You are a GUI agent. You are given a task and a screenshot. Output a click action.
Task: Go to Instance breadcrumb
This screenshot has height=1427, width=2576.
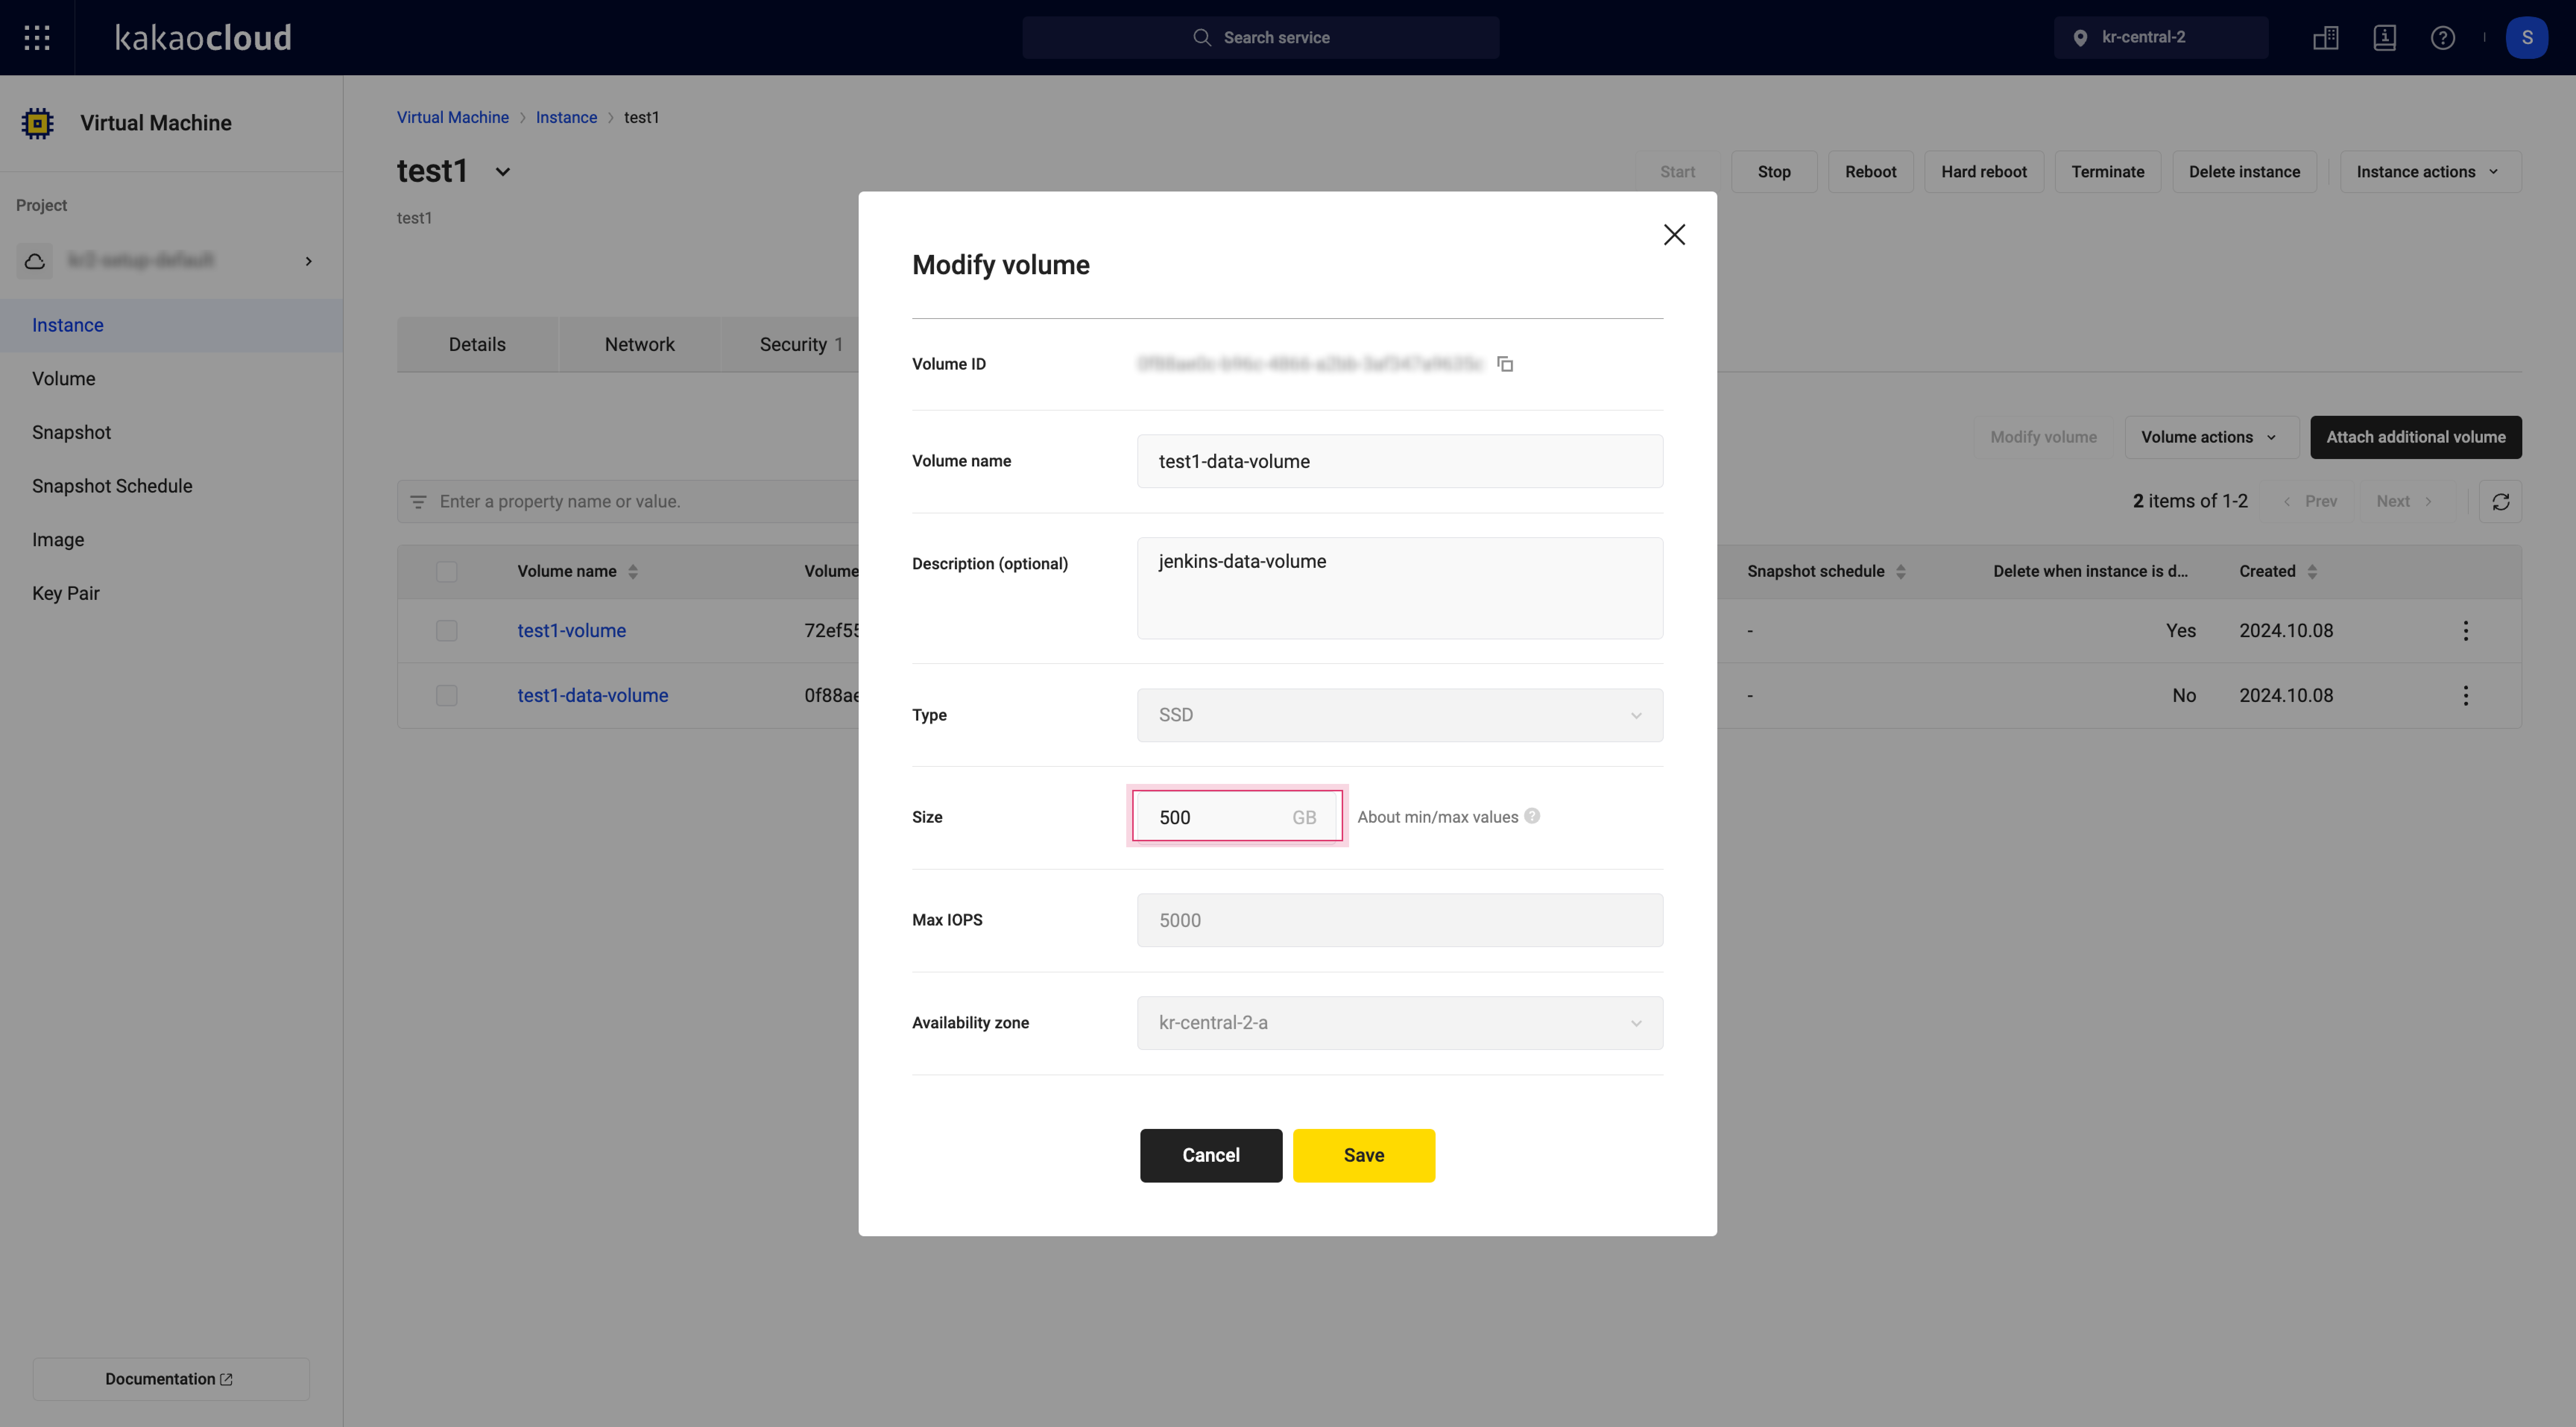(566, 118)
